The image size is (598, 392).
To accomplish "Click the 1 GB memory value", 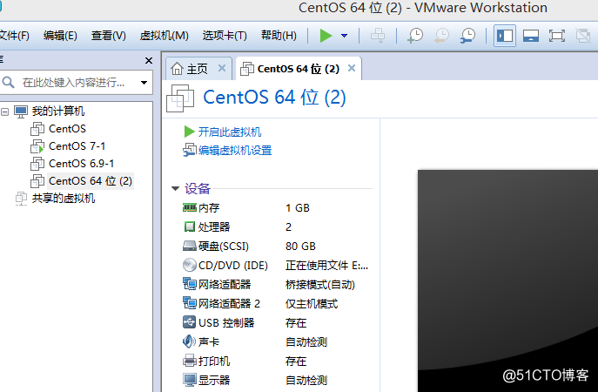I will [298, 208].
